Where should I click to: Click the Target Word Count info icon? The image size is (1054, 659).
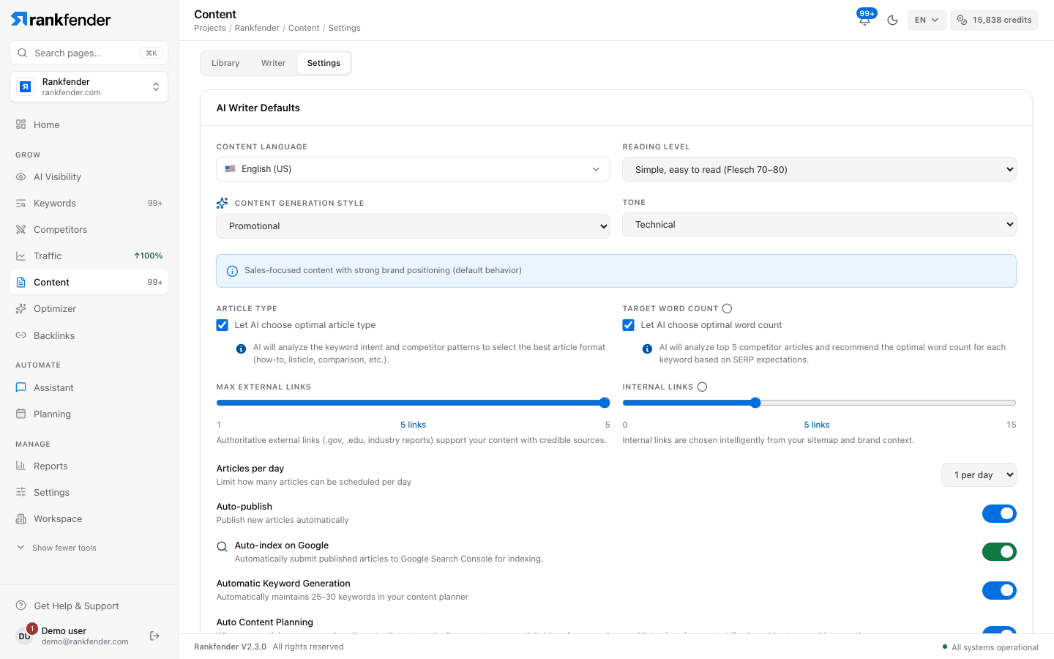pyautogui.click(x=727, y=308)
